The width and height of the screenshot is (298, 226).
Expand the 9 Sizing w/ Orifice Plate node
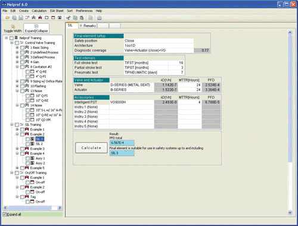[x=17, y=81]
